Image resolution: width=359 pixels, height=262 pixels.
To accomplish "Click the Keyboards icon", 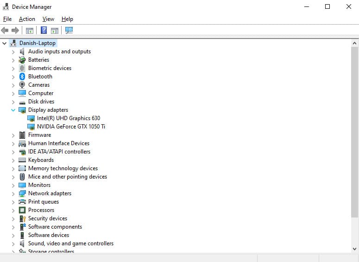I will [22, 160].
